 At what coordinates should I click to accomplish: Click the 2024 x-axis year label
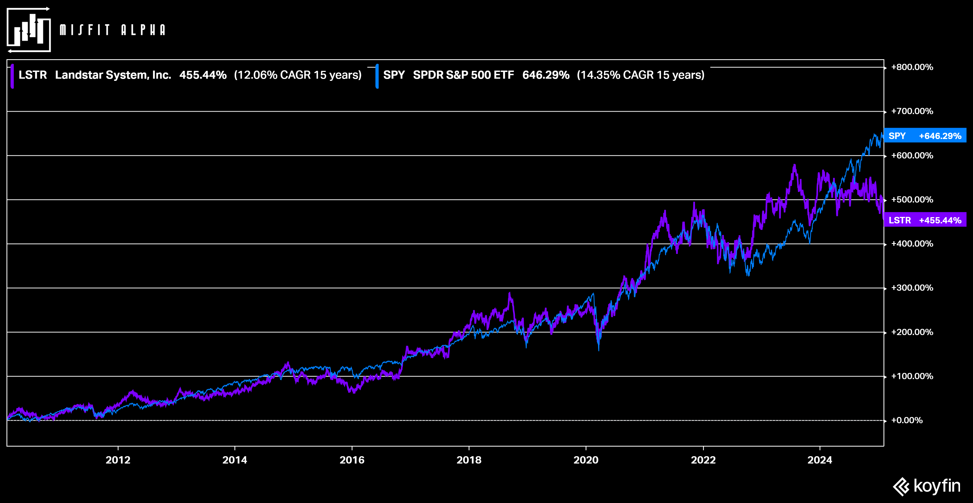tap(820, 460)
